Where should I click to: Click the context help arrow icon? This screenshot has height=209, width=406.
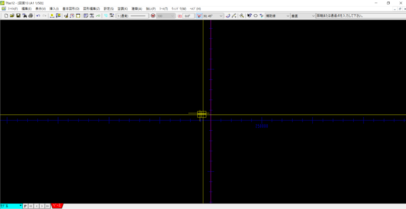pyautogui.click(x=249, y=16)
